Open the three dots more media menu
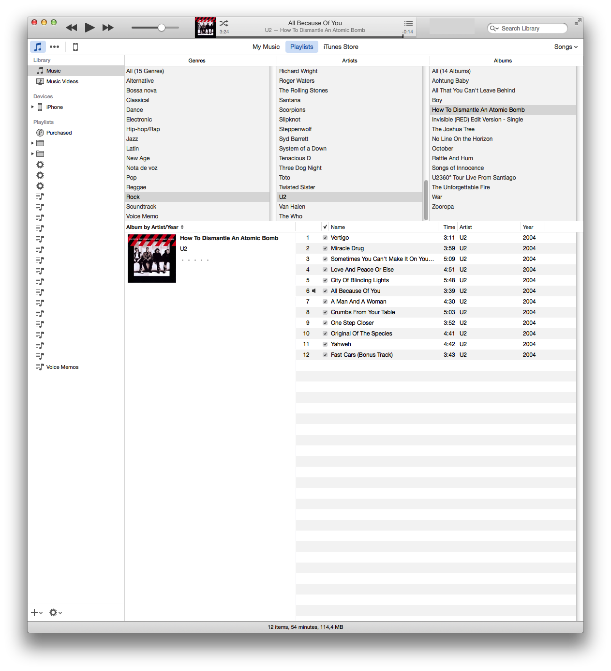 [54, 47]
